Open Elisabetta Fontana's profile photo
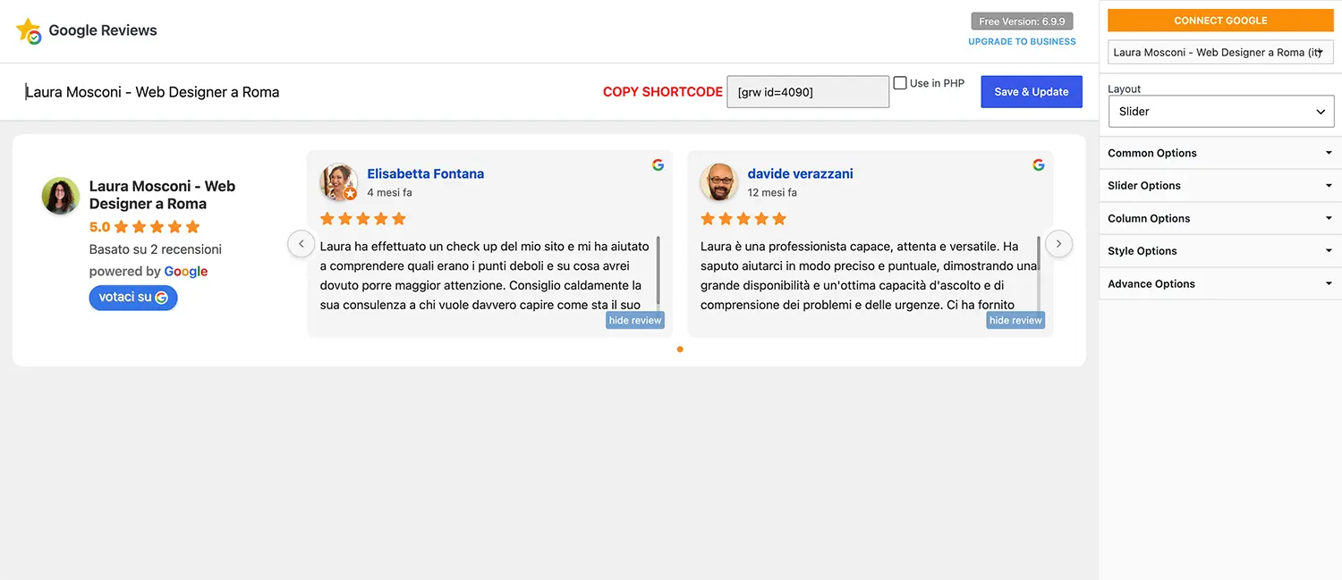The width and height of the screenshot is (1342, 580). click(x=339, y=182)
